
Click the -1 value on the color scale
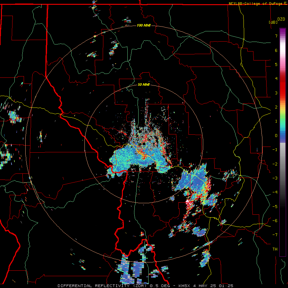click(275, 150)
